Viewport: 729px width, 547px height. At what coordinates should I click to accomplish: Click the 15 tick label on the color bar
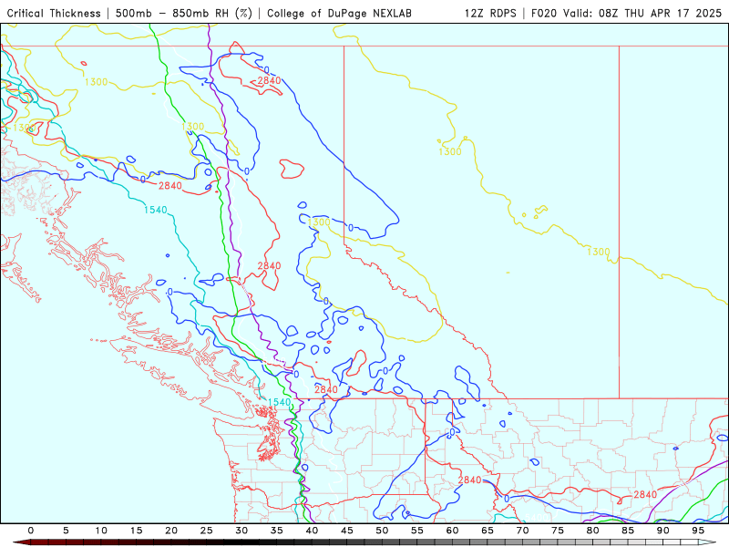[136, 531]
